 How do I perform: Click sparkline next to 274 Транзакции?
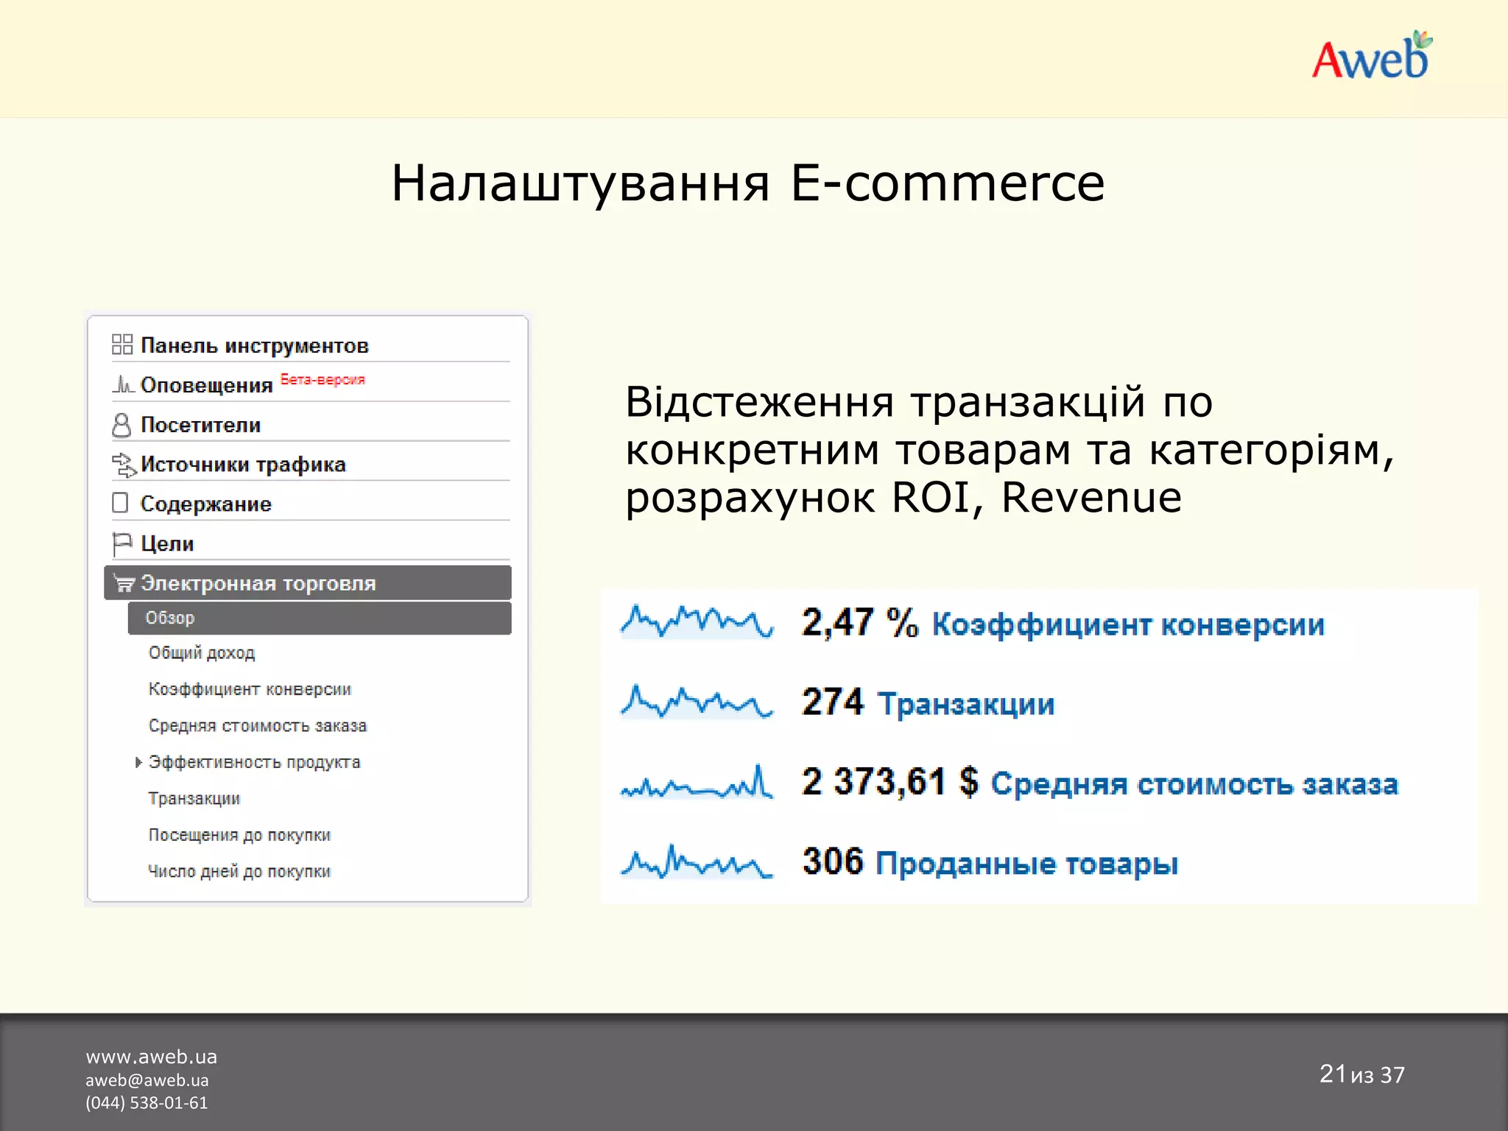coord(697,701)
